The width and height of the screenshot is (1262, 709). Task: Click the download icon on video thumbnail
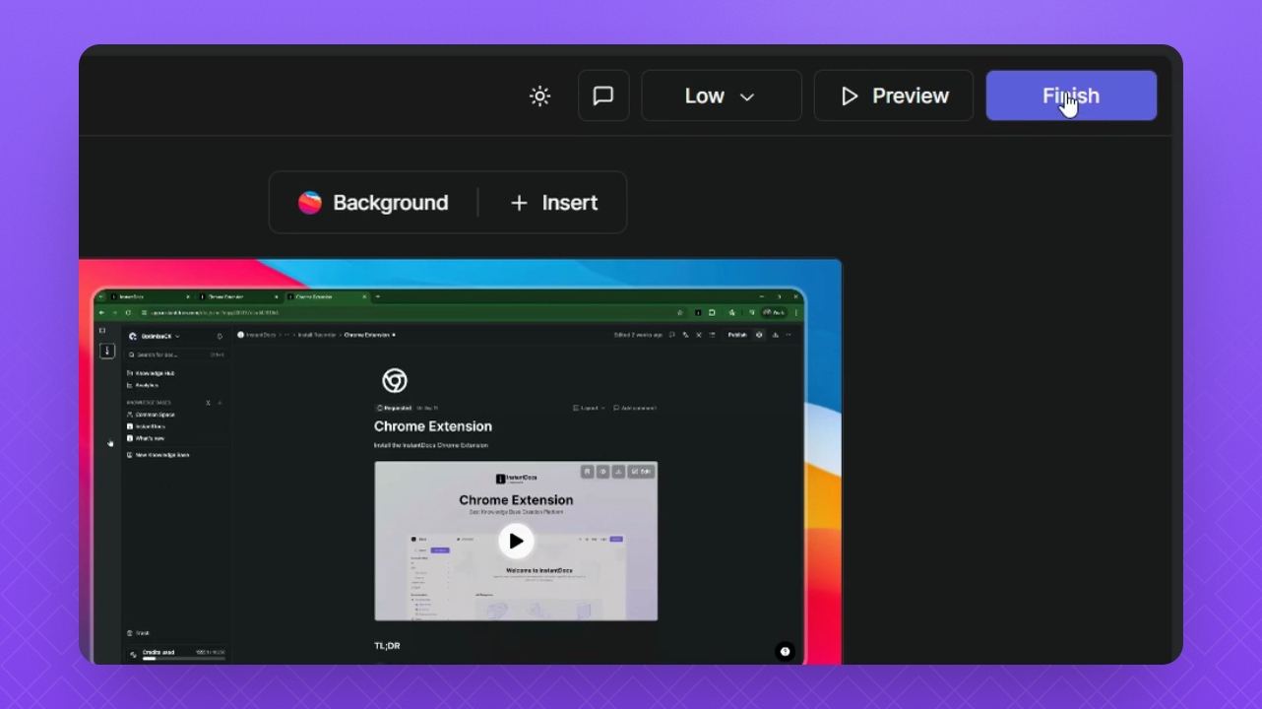pyautogui.click(x=618, y=472)
